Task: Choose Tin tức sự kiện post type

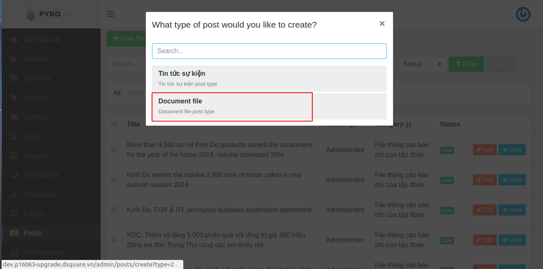Action: [x=269, y=79]
